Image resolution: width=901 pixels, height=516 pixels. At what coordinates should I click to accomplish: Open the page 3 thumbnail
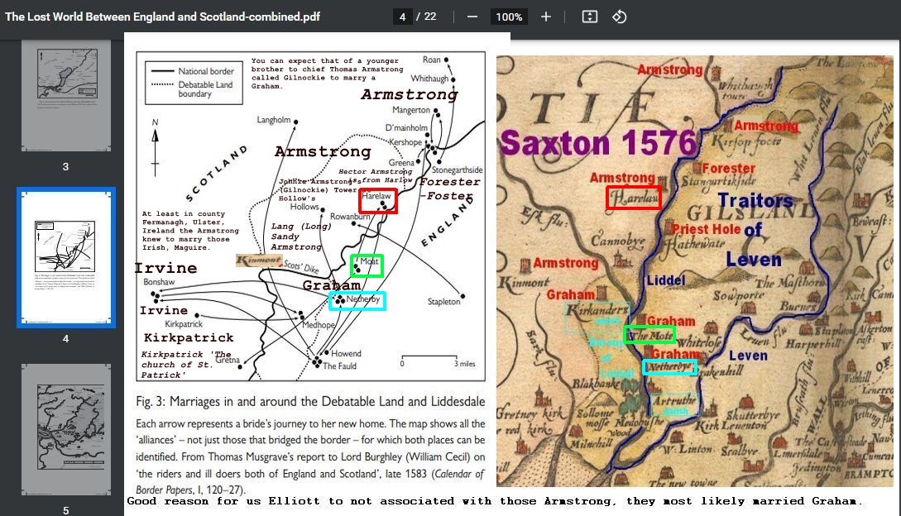[x=66, y=96]
